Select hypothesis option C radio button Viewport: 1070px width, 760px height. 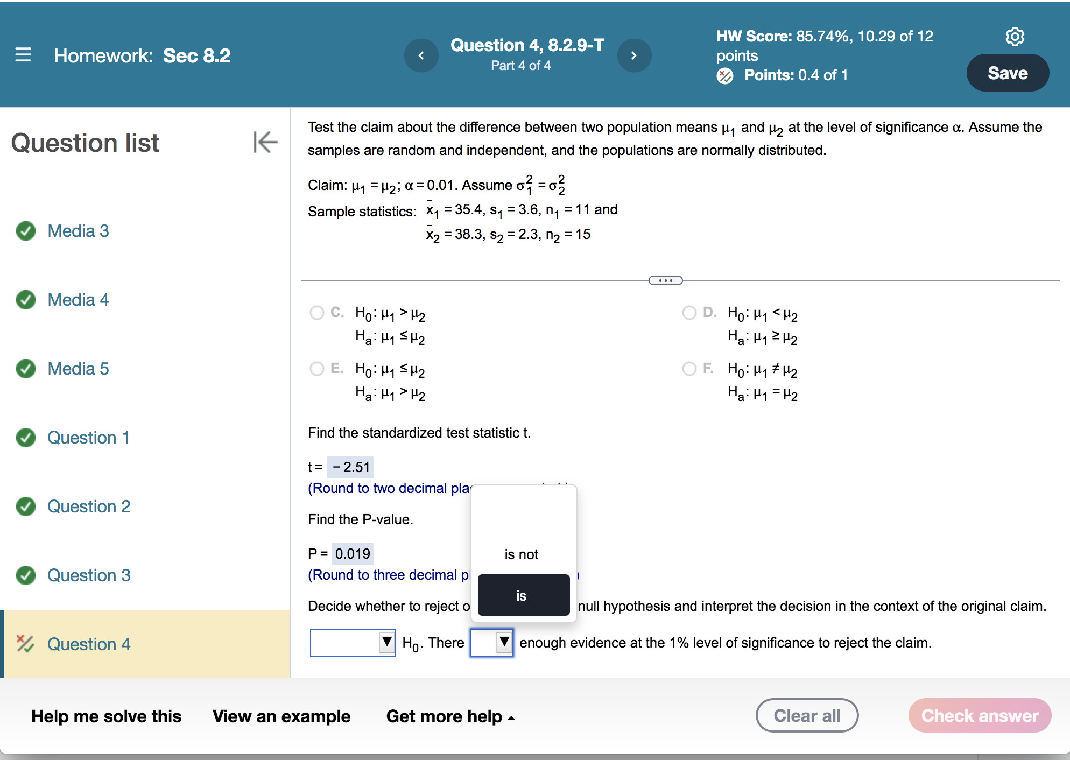(317, 313)
